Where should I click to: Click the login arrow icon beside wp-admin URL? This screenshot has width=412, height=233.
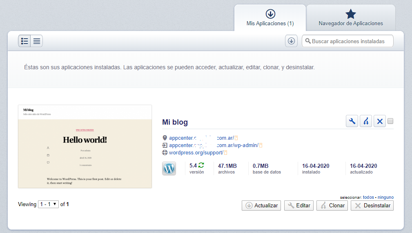[165, 145]
